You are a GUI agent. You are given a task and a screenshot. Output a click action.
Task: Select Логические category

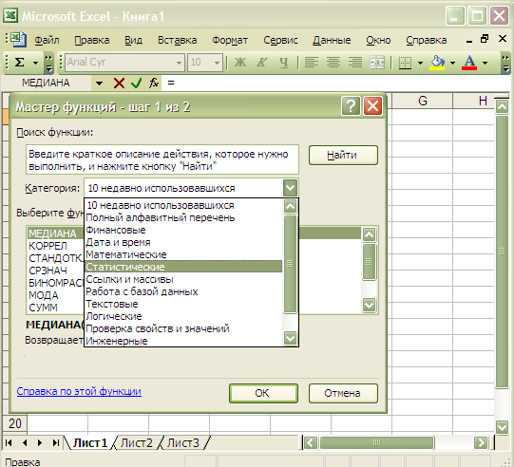tap(183, 316)
